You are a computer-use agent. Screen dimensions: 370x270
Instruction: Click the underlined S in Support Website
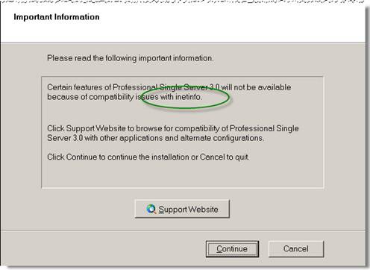[x=161, y=210]
